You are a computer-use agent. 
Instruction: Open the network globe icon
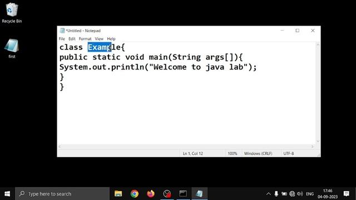click(x=292, y=194)
